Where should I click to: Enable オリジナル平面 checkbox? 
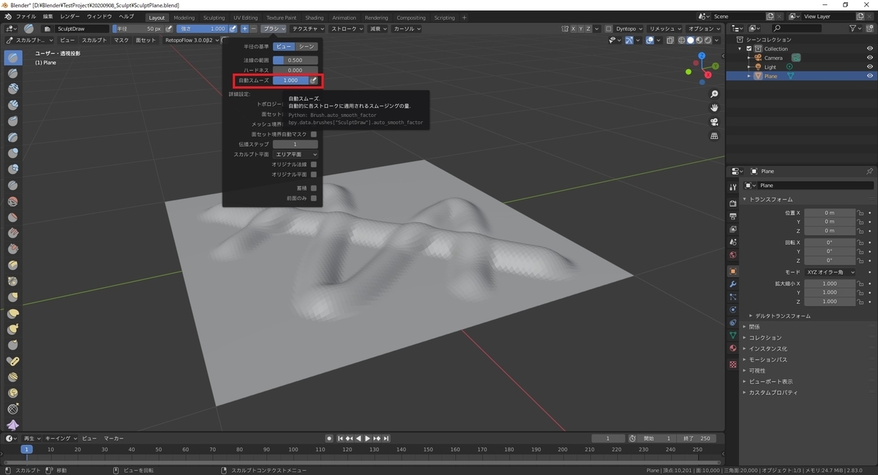pos(314,175)
